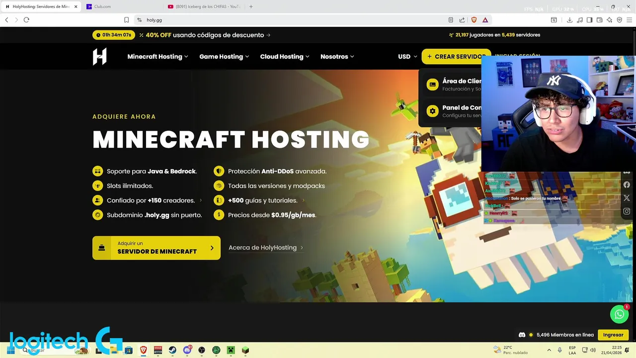Go back to the previous page

(6, 20)
